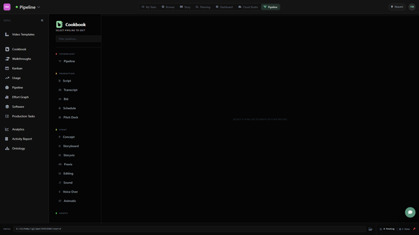Open Analytics in the sidebar
The image size is (419, 235).
pos(14,129)
